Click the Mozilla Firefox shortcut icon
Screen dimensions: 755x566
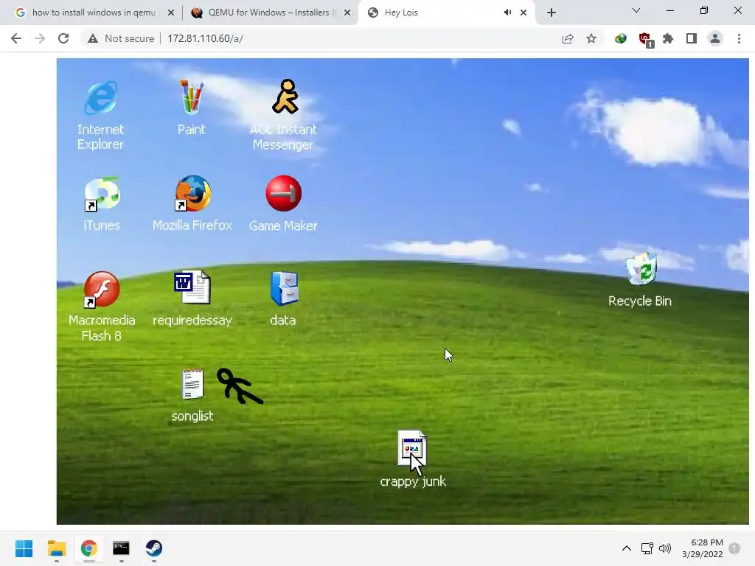pyautogui.click(x=192, y=194)
